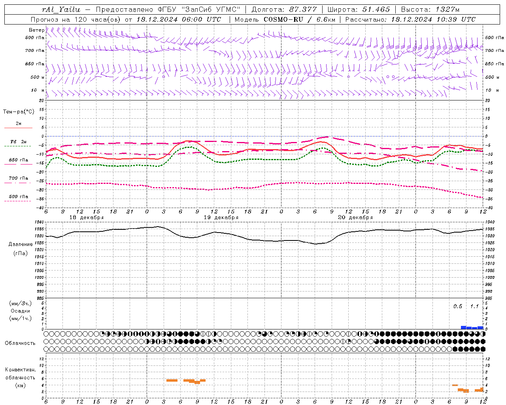This screenshot has height=405, width=506.
Task: Click the 500 м wind level label on left
Action: pyautogui.click(x=38, y=77)
